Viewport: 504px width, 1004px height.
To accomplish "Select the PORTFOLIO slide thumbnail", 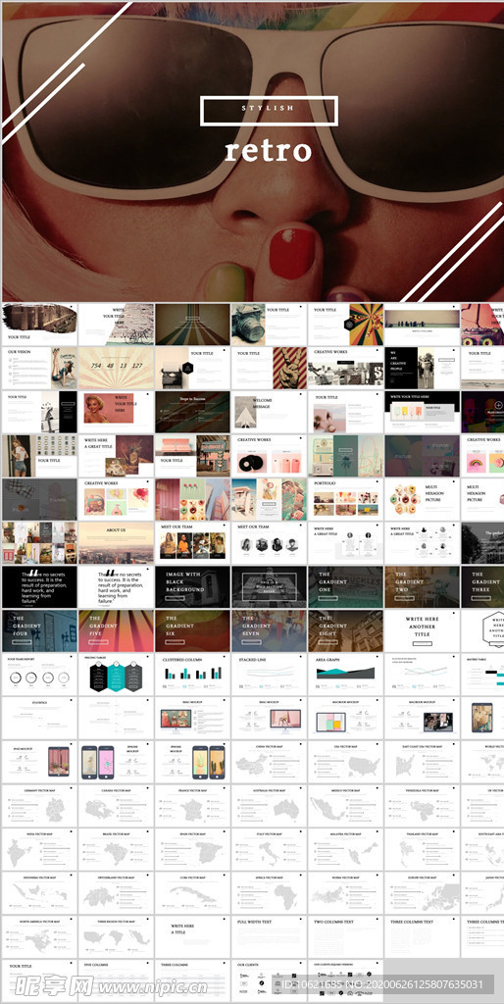I will tap(345, 499).
